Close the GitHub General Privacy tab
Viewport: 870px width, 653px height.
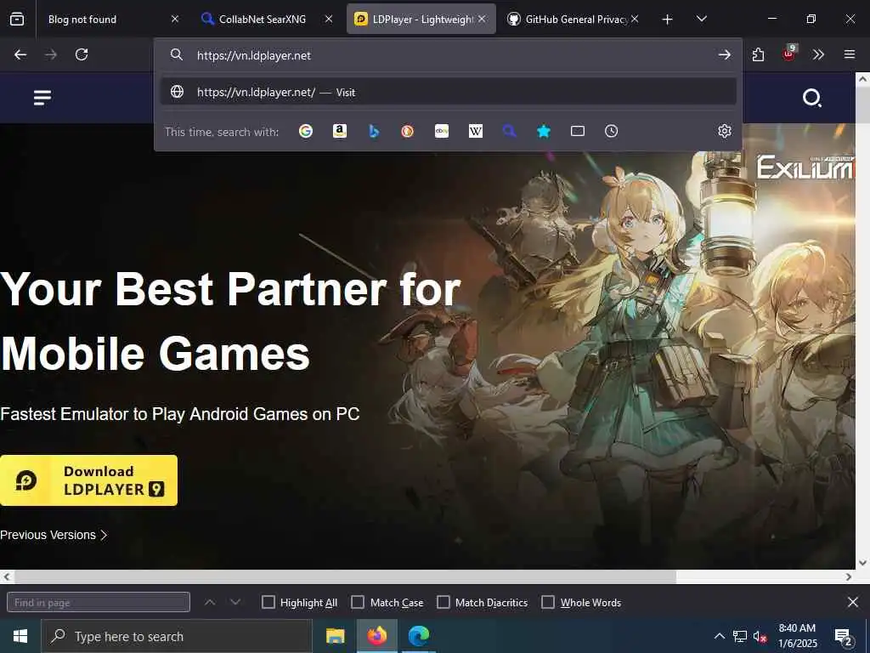pyautogui.click(x=635, y=19)
